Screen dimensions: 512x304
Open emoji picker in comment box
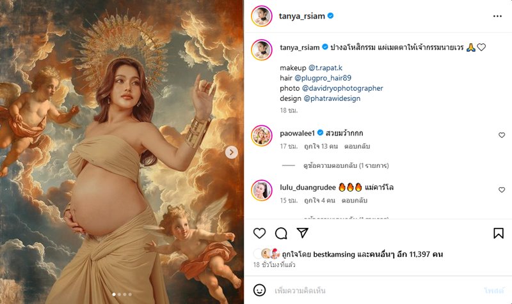click(260, 290)
